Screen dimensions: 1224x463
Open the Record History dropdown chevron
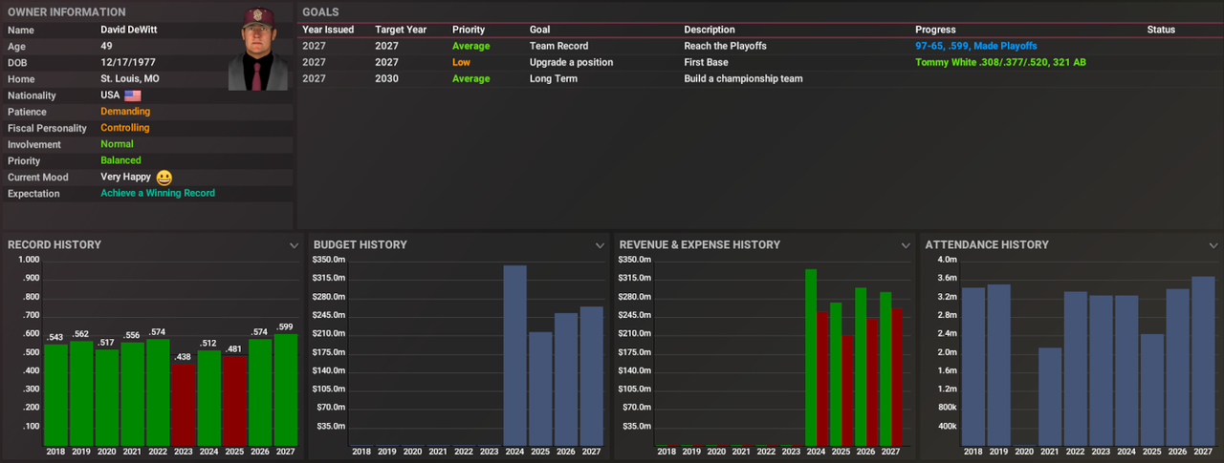click(x=294, y=245)
